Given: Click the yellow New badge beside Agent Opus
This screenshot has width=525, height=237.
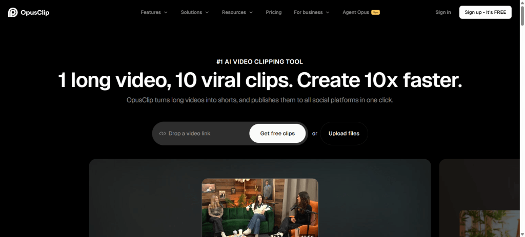Looking at the screenshot, I should click(x=375, y=12).
